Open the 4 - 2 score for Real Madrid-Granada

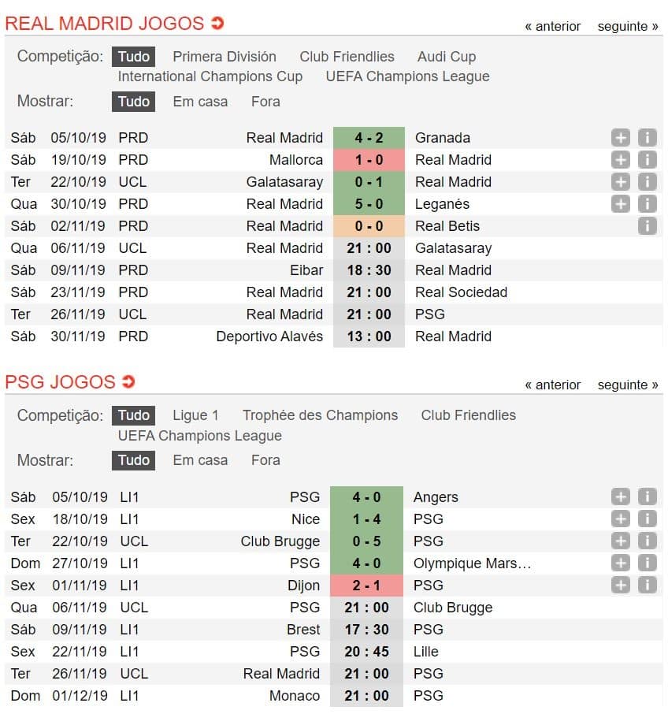[369, 137]
